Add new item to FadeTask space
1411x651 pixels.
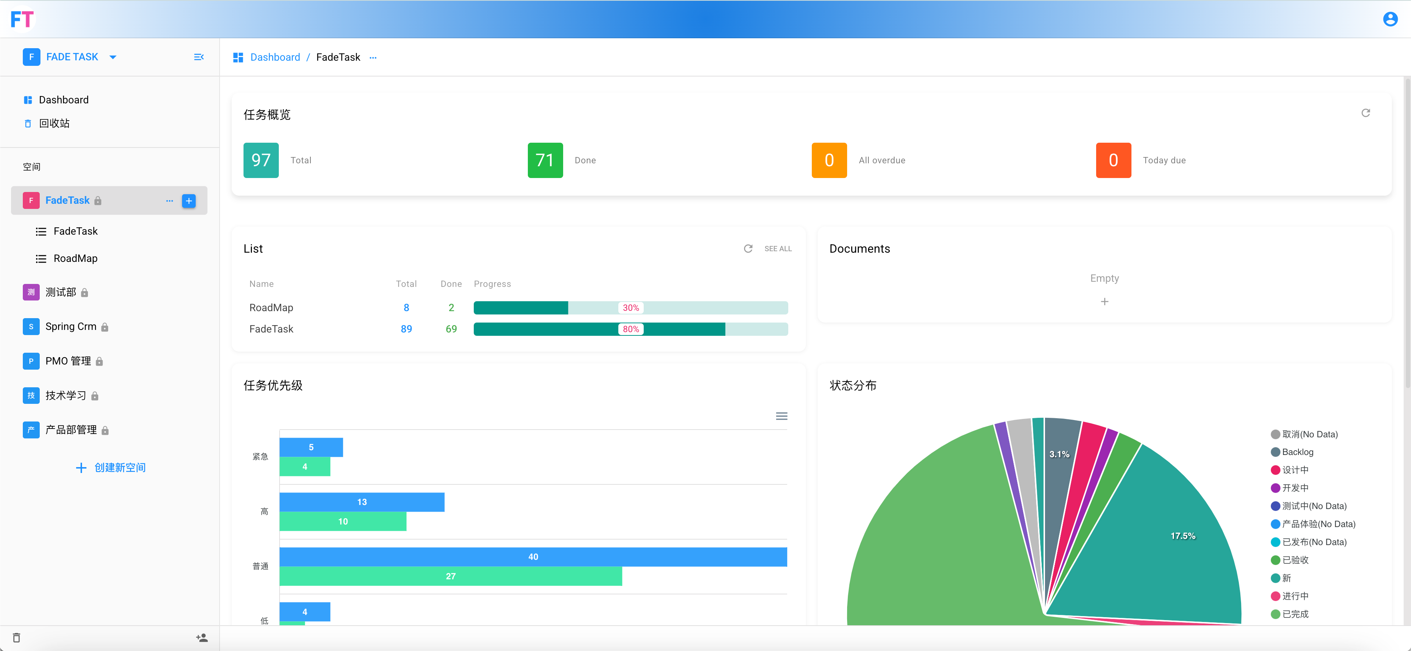coord(189,201)
